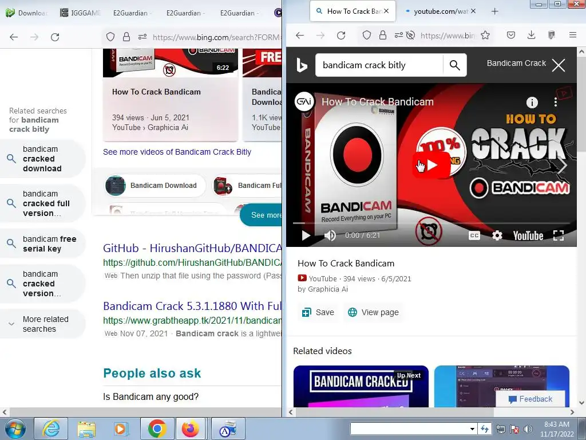Click the play button in the player controls
586x440 pixels.
click(x=306, y=235)
